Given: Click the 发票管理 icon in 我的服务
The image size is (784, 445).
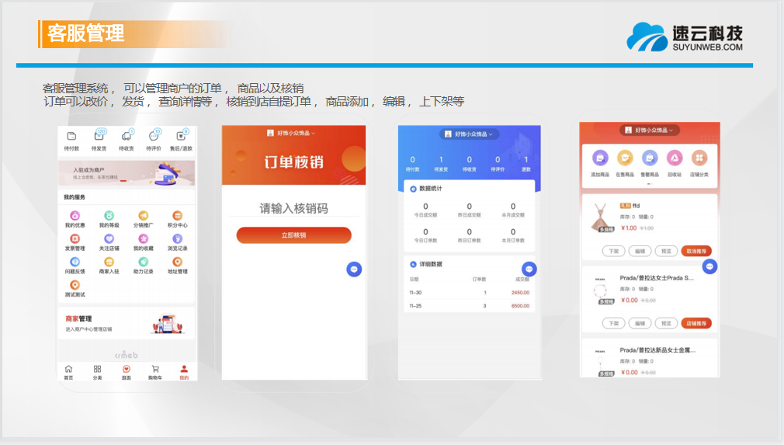Looking at the screenshot, I should pyautogui.click(x=75, y=238).
